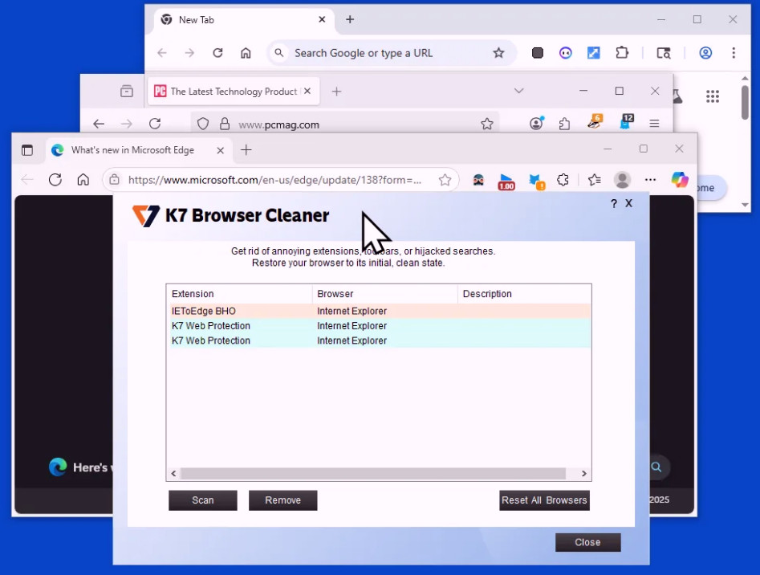
Task: Open Chrome's profile icon
Action: (x=705, y=53)
